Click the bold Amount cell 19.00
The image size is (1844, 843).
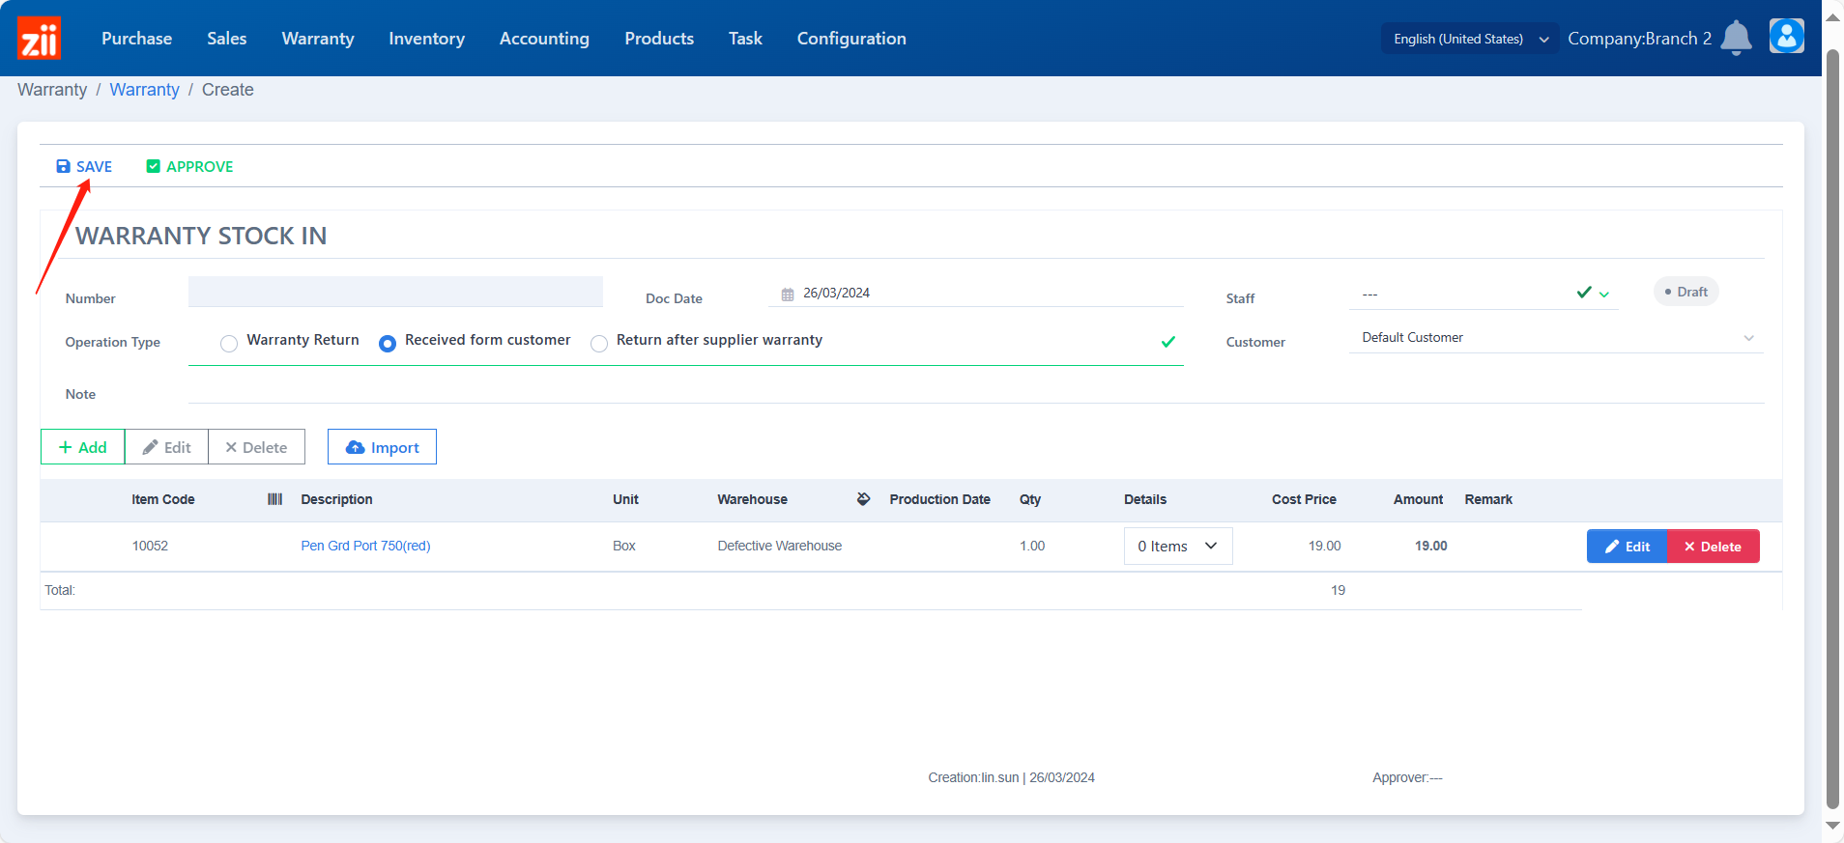(1430, 547)
